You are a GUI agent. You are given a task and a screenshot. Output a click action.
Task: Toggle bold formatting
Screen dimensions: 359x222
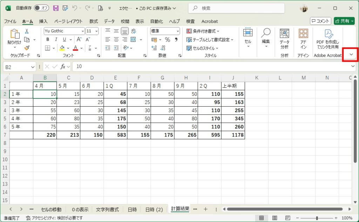click(x=48, y=40)
